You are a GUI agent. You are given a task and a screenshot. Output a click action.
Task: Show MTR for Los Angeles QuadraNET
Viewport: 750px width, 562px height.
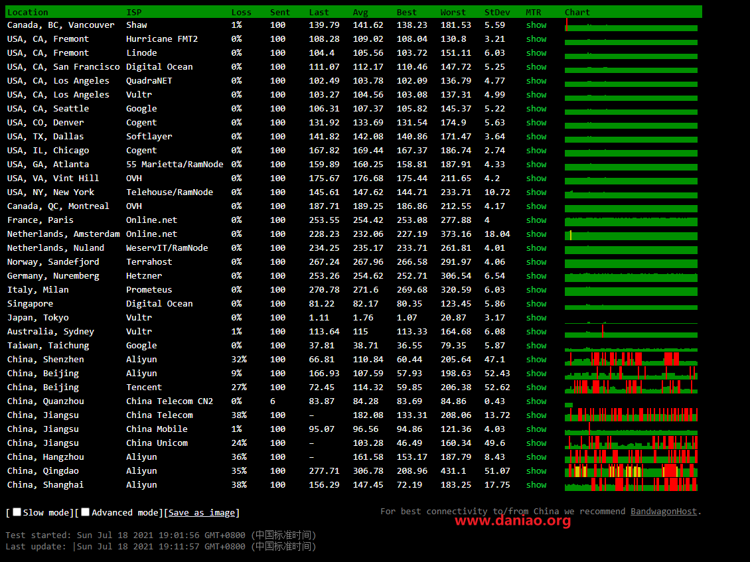536,80
